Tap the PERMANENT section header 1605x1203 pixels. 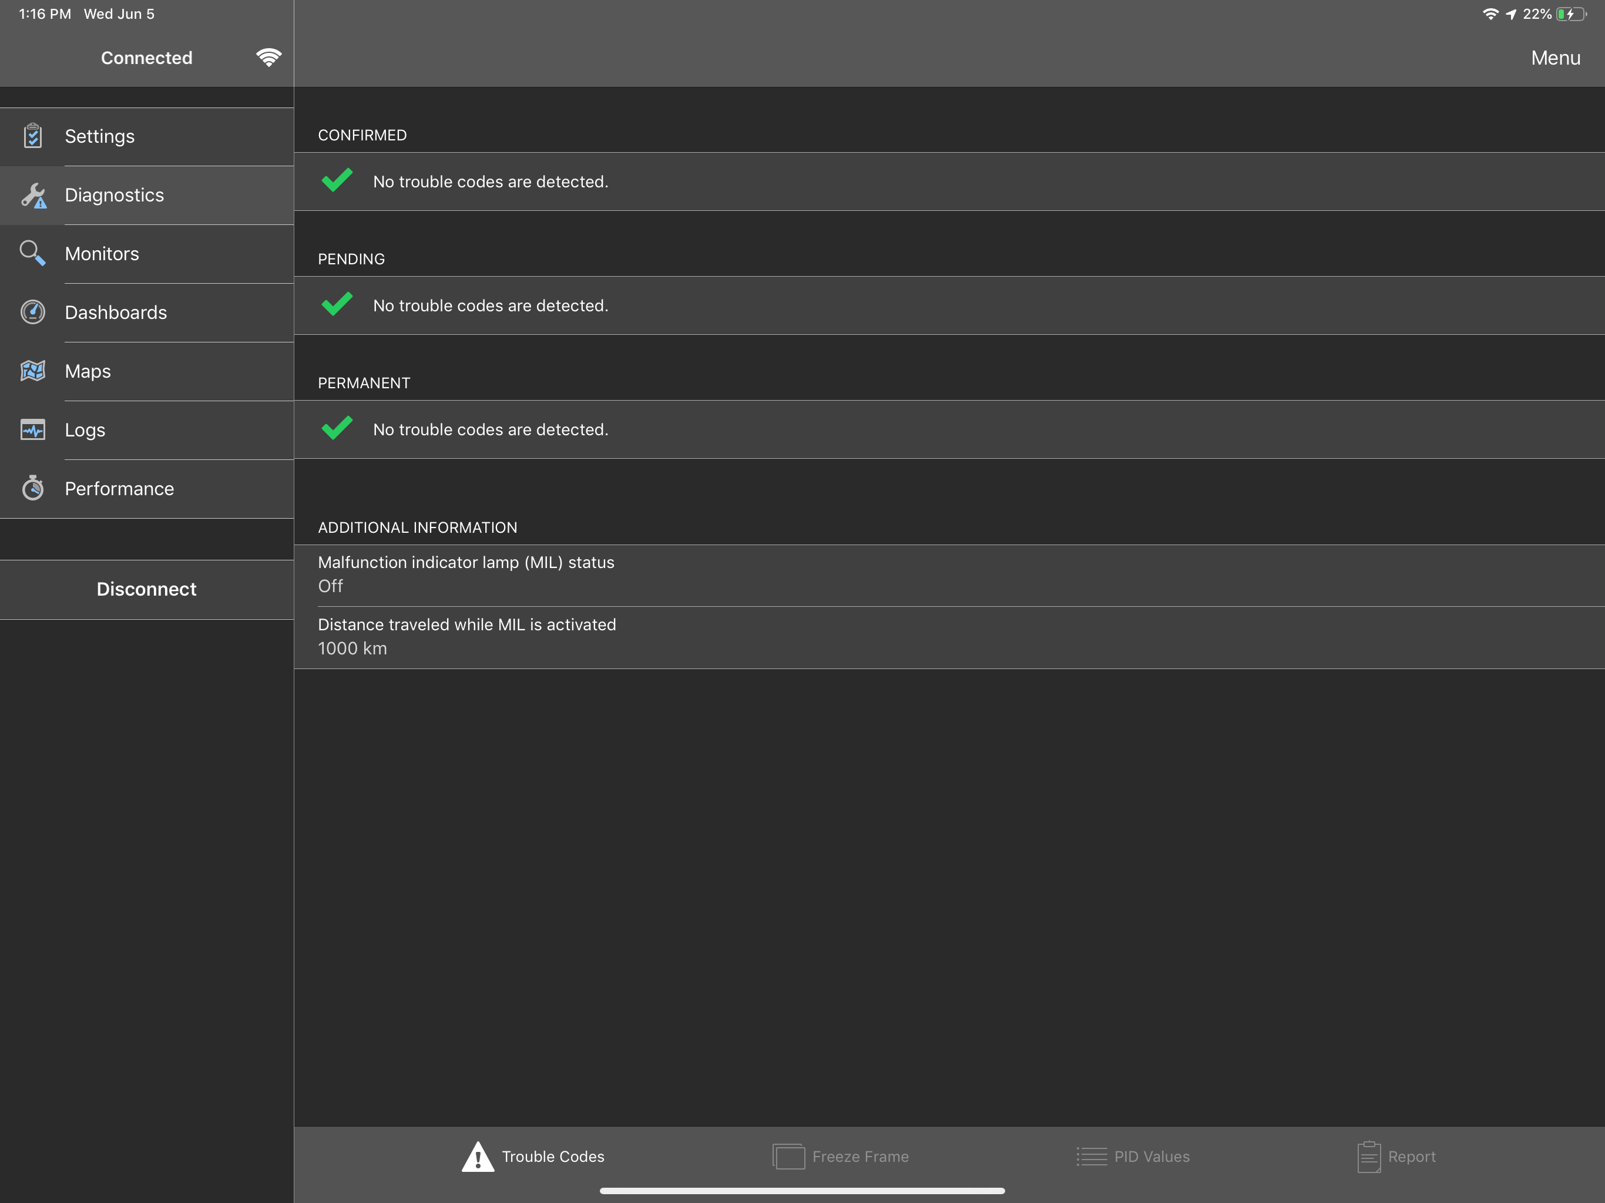[x=364, y=383]
